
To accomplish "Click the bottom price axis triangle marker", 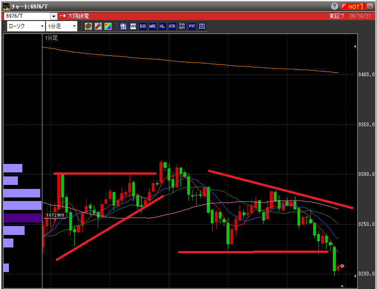I will point(355,276).
